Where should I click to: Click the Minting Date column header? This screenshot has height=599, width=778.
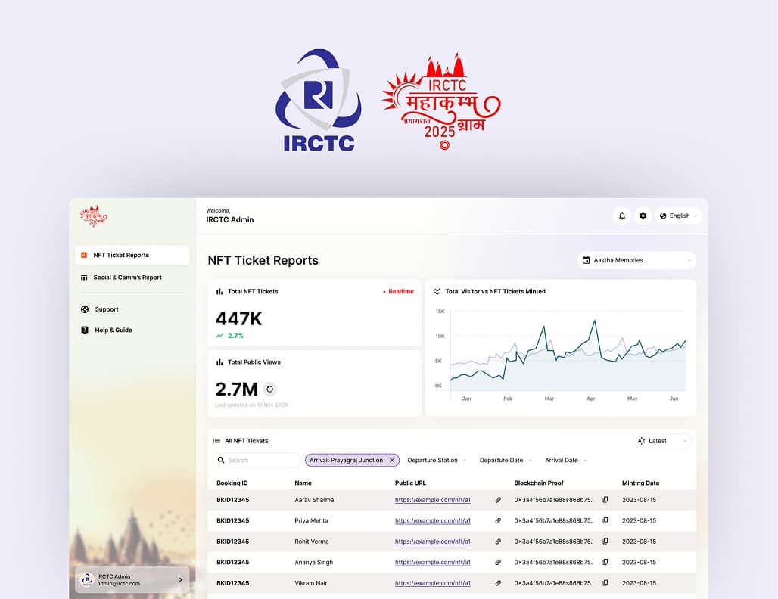[640, 483]
